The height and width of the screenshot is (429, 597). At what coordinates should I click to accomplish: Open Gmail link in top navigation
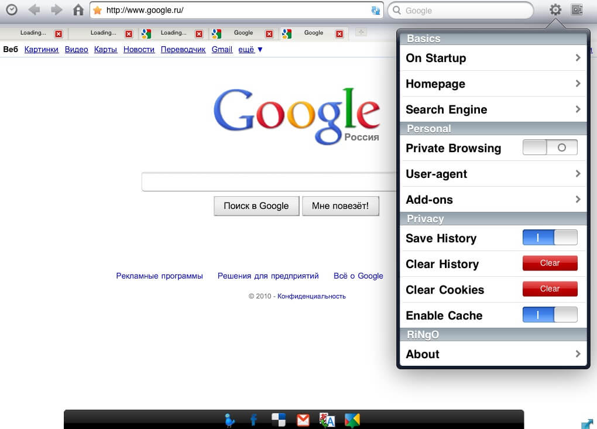tap(222, 50)
